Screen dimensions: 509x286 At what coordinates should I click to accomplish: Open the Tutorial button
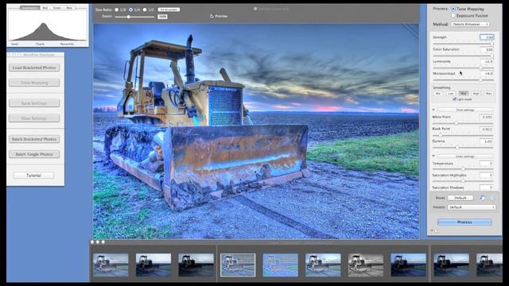pos(33,176)
